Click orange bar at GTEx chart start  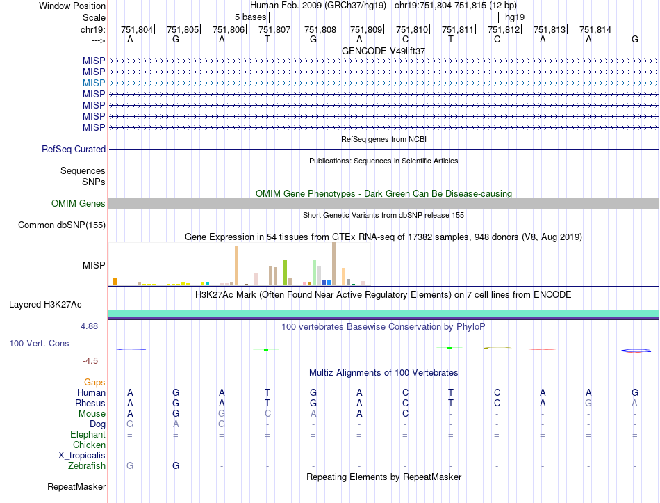(x=115, y=282)
